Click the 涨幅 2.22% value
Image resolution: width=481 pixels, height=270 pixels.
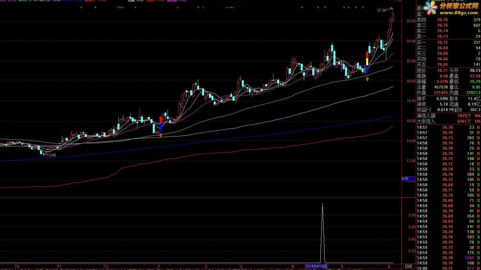442,81
